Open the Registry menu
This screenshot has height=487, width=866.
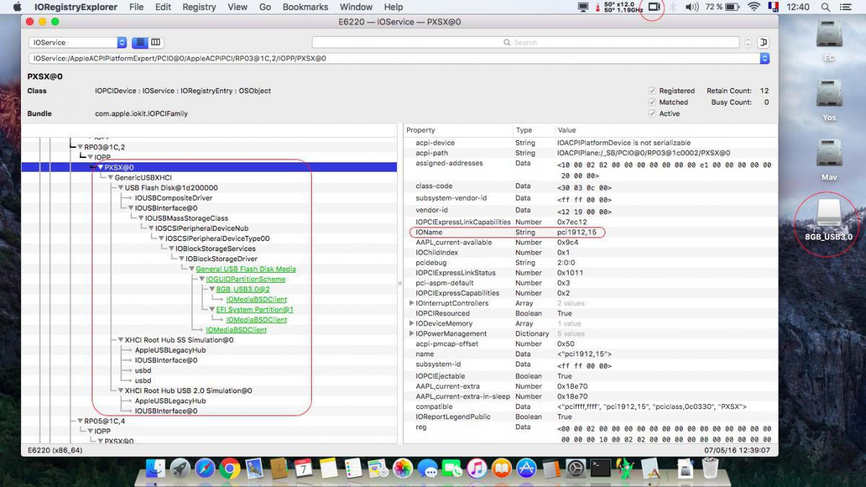(x=199, y=7)
